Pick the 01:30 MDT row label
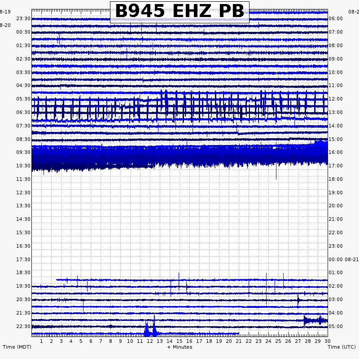 coord(23,46)
